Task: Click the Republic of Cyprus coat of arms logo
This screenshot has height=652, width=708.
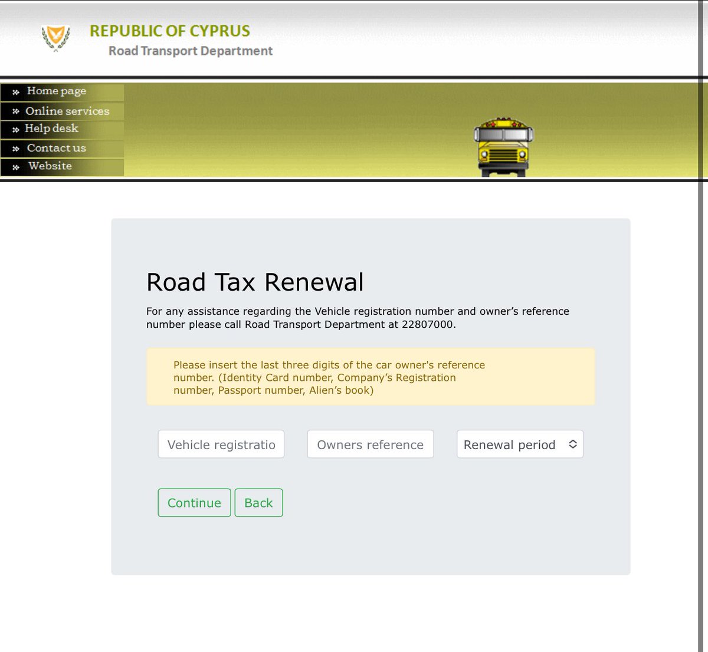Action: [x=56, y=38]
